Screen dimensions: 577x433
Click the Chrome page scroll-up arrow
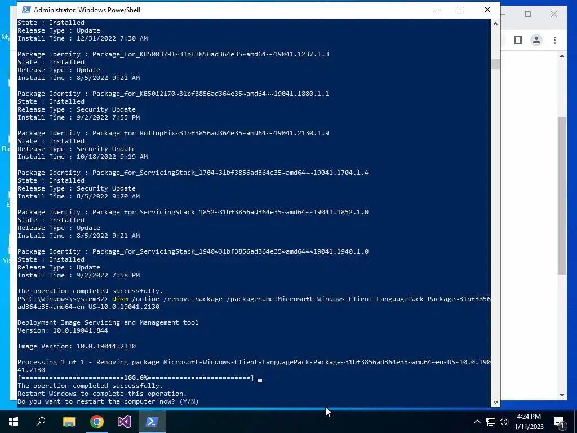coord(562,56)
